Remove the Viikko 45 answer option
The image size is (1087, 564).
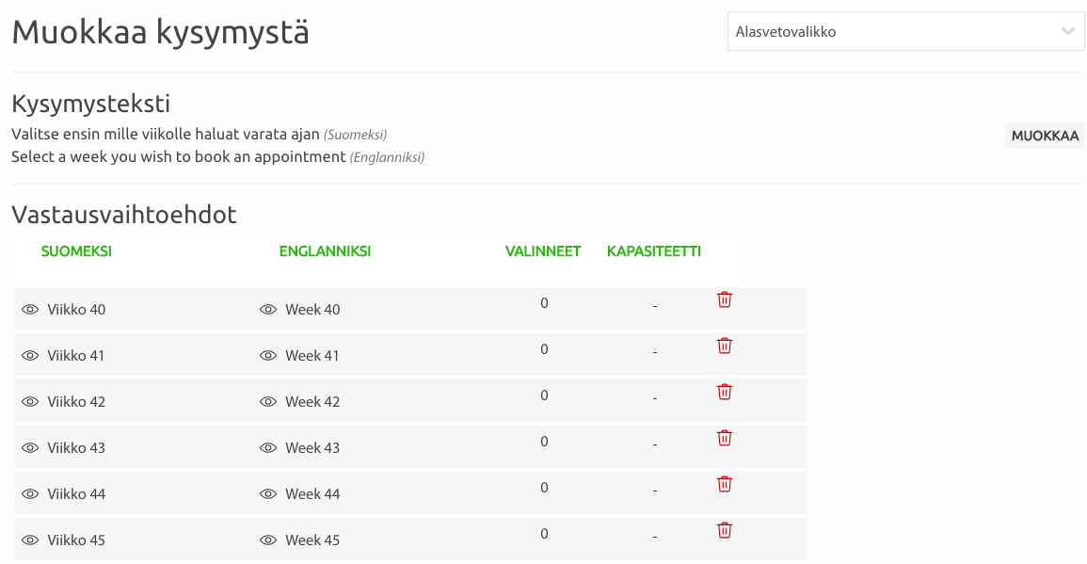point(725,530)
